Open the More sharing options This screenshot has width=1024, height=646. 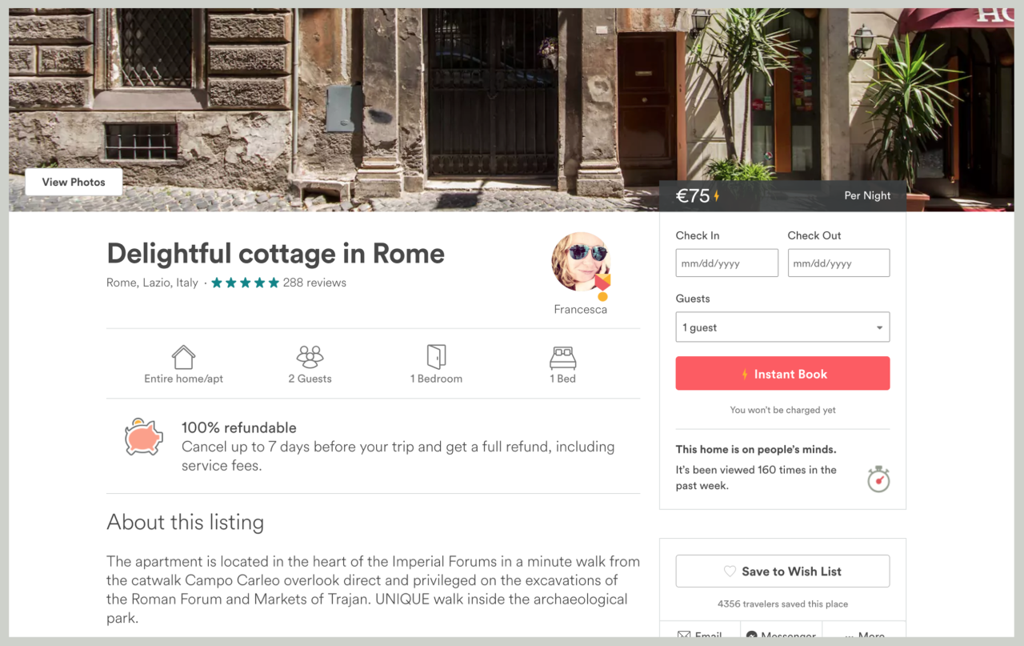pyautogui.click(x=864, y=636)
